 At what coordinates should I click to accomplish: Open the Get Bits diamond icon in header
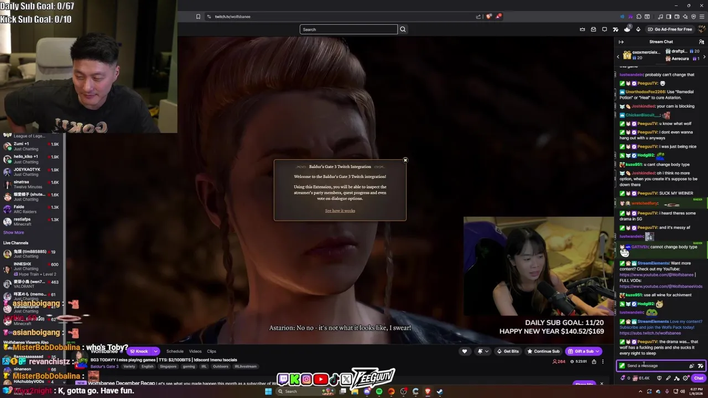(638, 29)
